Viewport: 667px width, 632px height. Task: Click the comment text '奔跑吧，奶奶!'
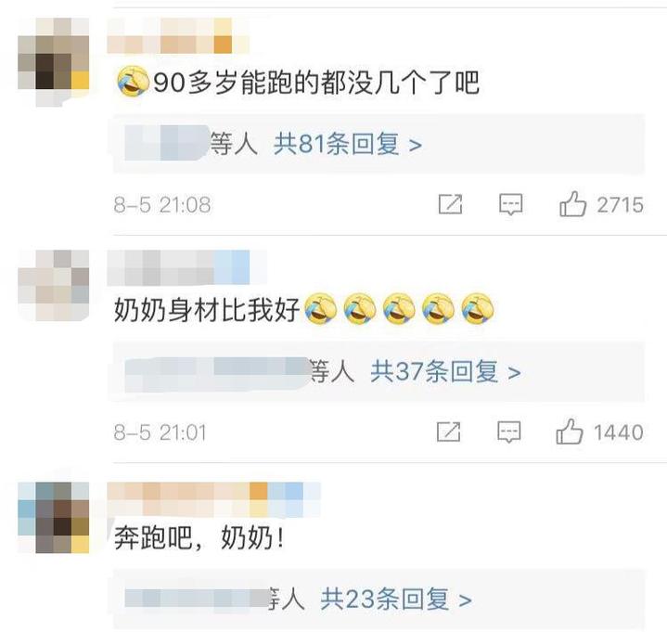[x=199, y=537]
